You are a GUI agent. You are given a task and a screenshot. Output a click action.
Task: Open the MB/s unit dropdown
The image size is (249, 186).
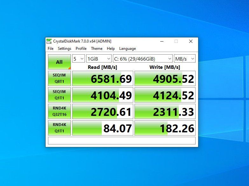point(185,59)
